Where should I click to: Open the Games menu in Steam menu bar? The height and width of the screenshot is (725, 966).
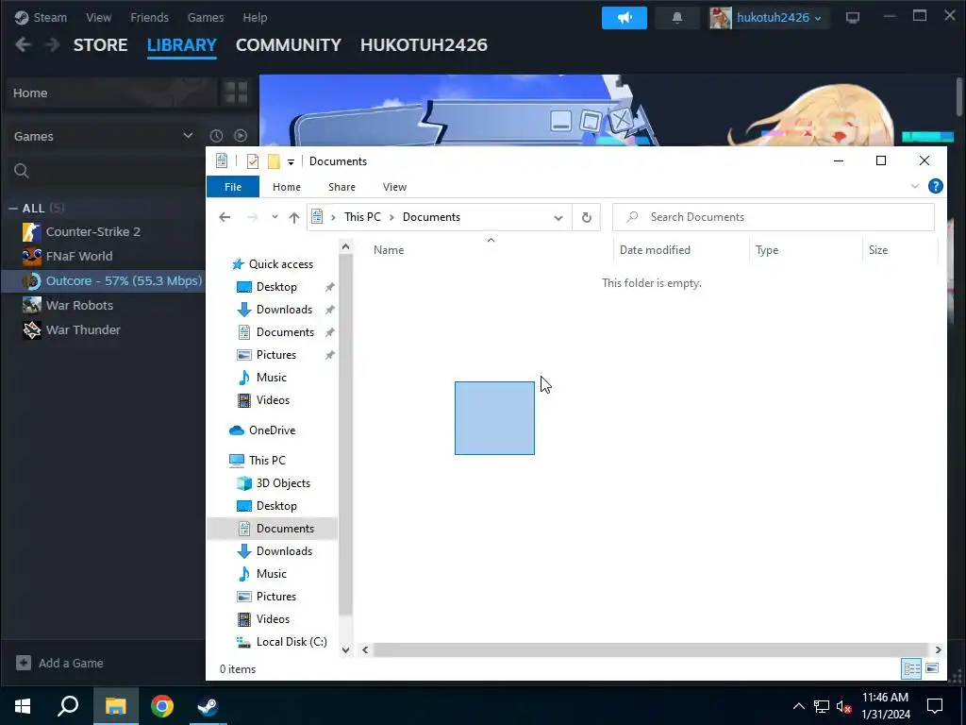pyautogui.click(x=206, y=17)
